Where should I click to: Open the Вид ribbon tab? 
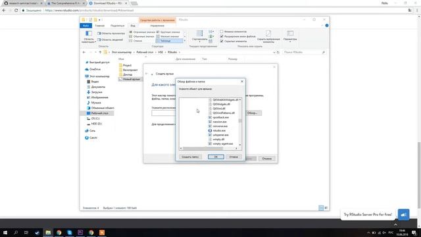pos(133,26)
